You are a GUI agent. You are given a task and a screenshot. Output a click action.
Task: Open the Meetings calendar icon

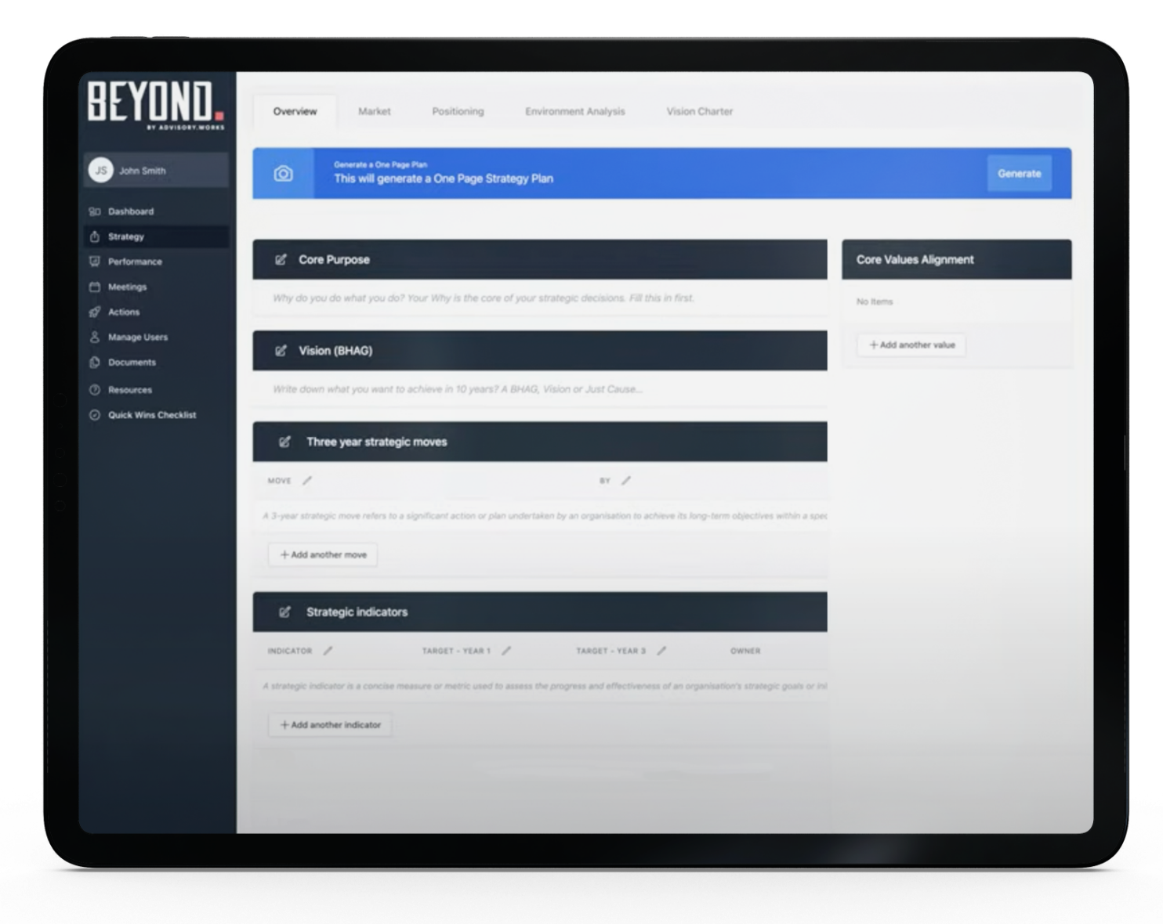[x=95, y=287]
